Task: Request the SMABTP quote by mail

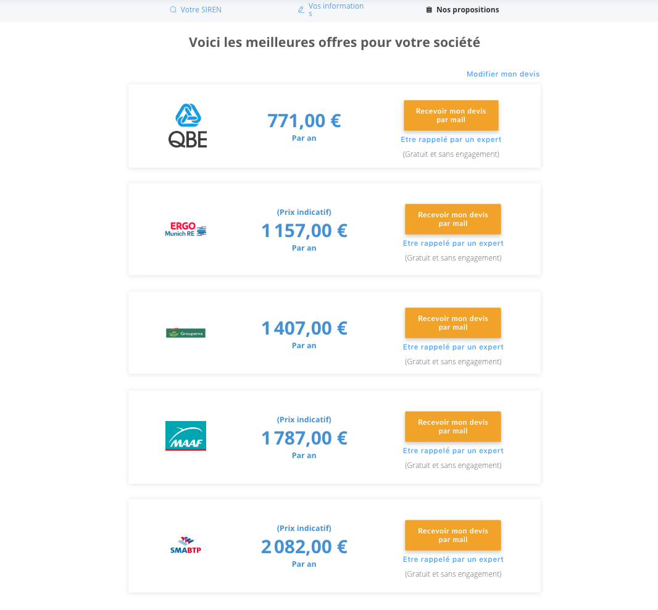Action: 452,535
